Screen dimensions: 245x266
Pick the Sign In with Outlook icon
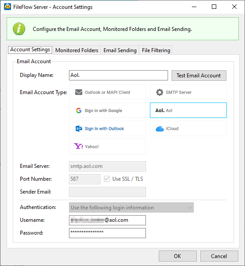[x=79, y=129]
